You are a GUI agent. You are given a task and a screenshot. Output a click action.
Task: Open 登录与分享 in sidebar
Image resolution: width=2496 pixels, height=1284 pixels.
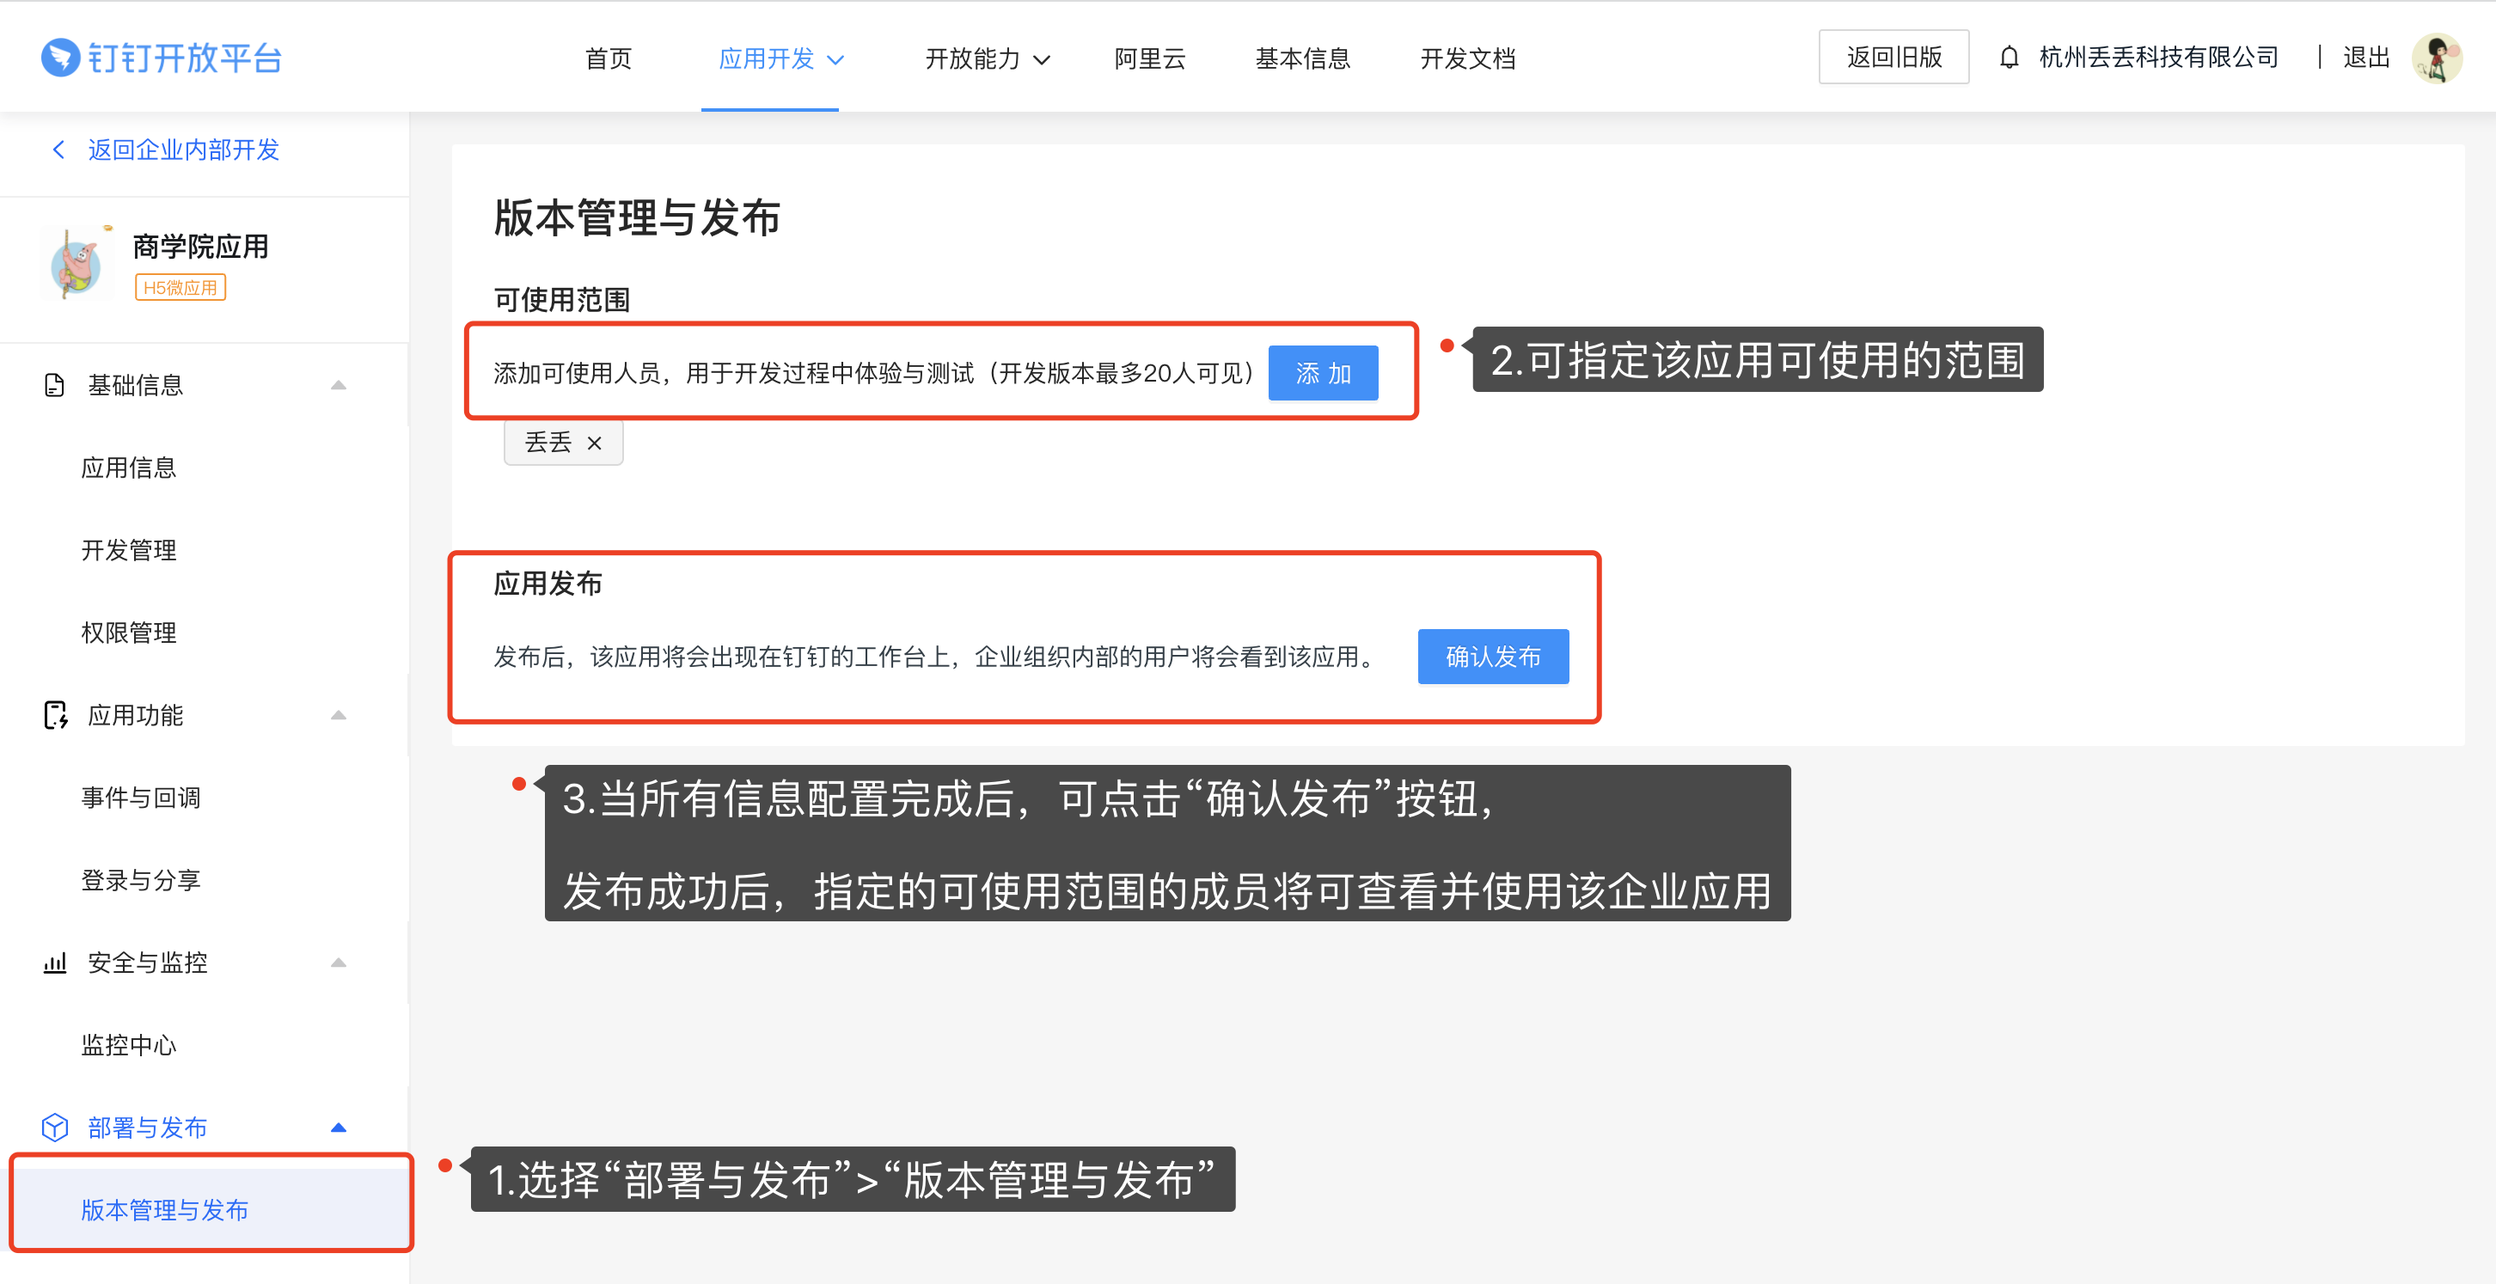[x=140, y=880]
